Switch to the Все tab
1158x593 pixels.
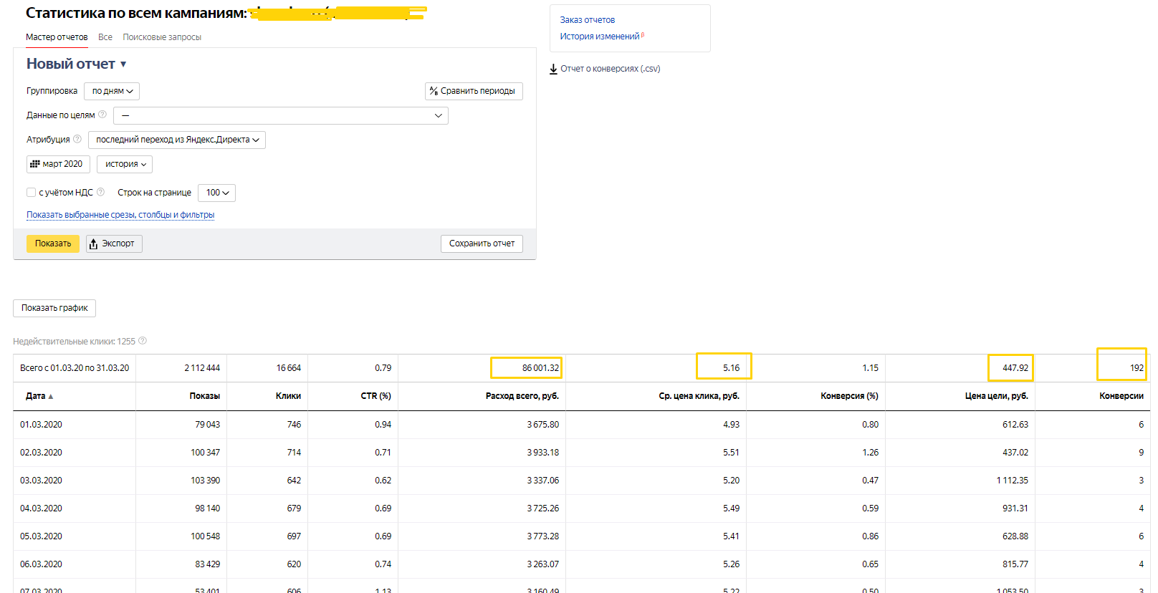coord(105,37)
